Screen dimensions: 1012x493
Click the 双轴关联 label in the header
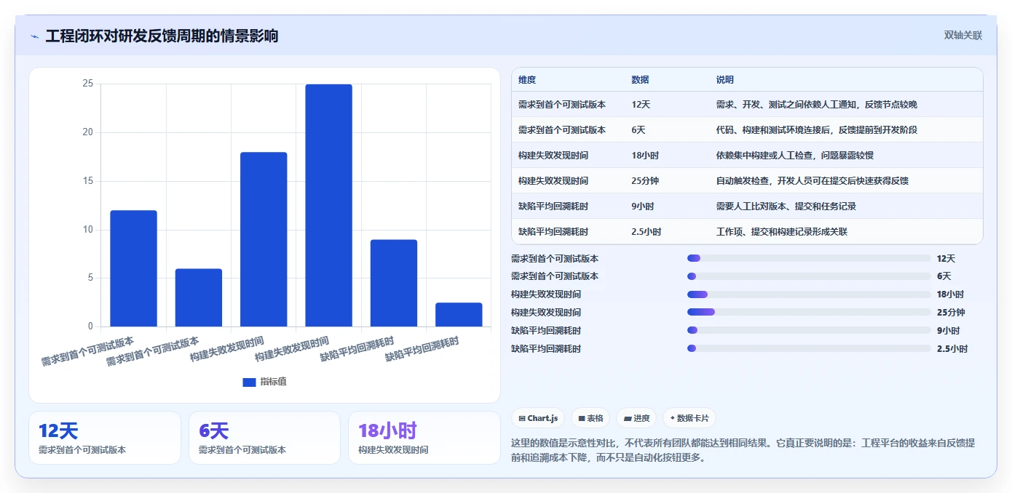[x=963, y=35]
